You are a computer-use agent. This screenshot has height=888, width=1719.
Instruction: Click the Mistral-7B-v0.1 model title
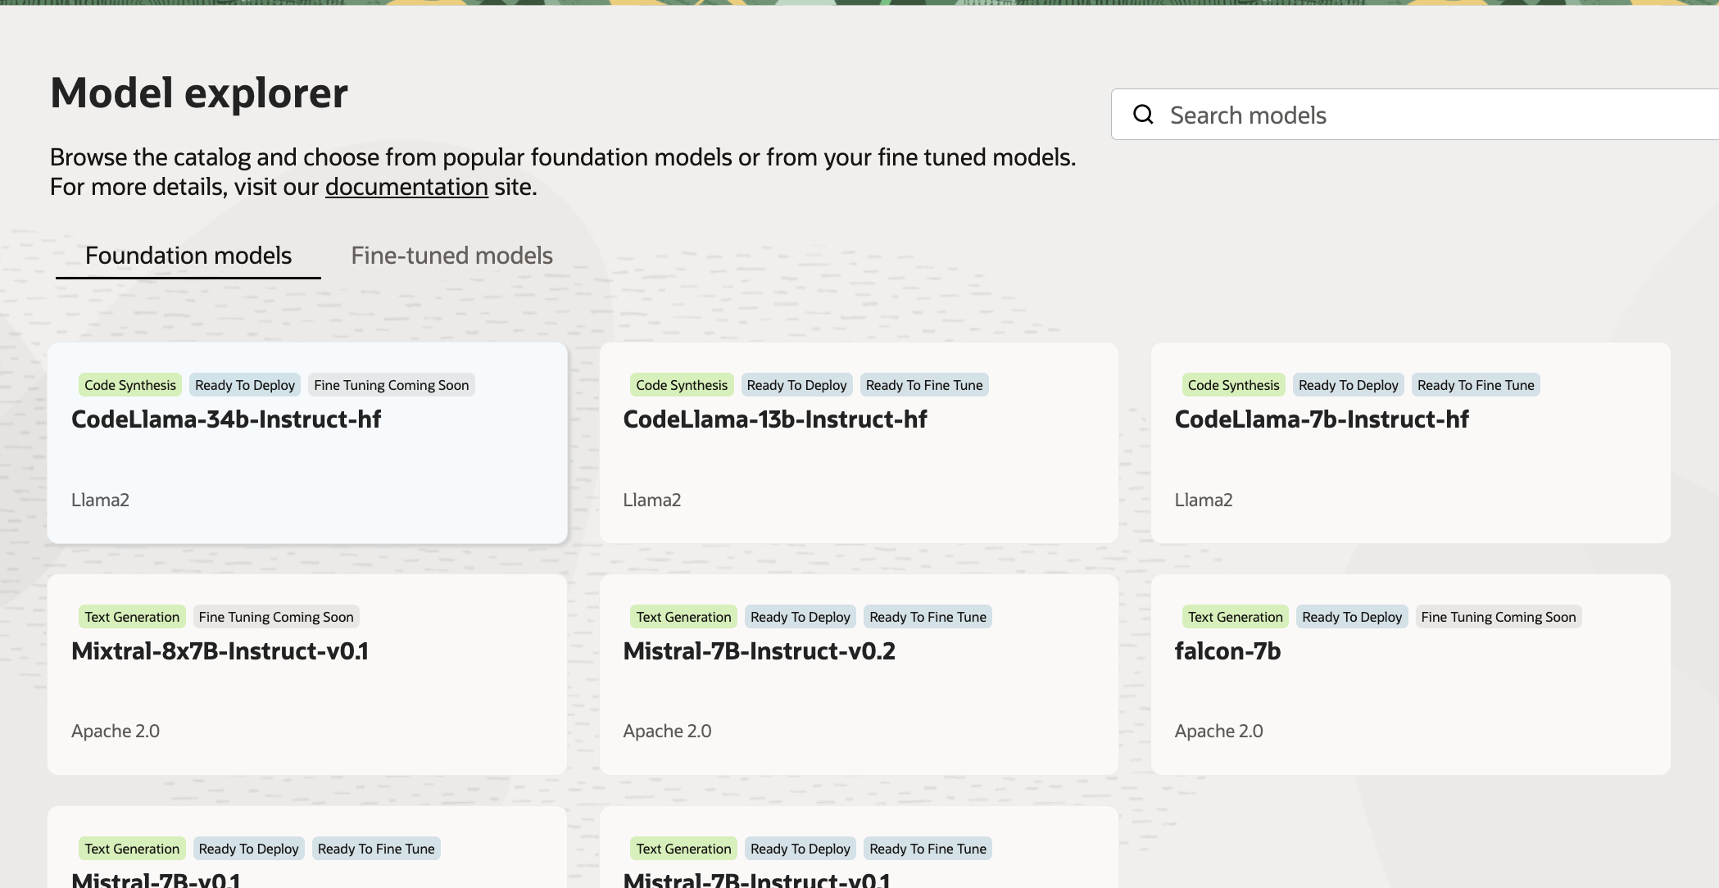(x=156, y=880)
